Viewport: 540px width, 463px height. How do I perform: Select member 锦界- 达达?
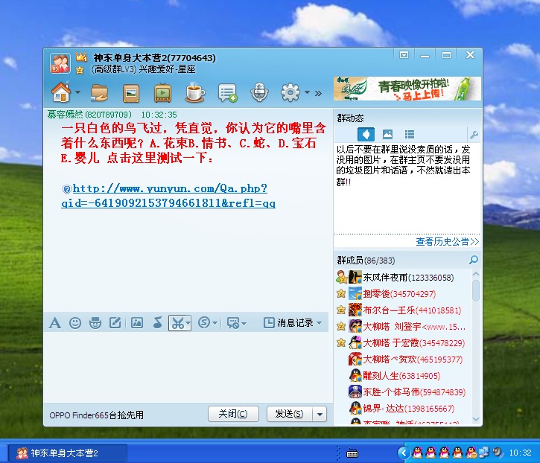[x=403, y=409]
